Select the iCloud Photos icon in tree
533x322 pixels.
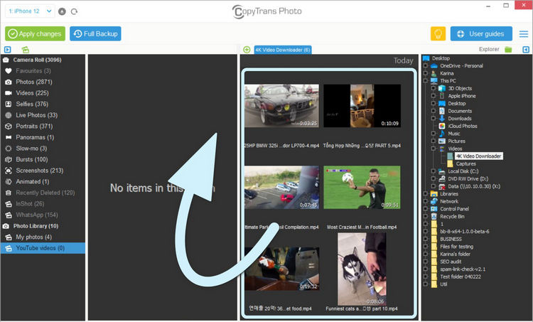pyautogui.click(x=442, y=126)
